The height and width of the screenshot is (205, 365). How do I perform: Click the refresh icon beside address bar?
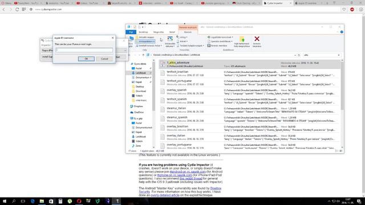299,55
